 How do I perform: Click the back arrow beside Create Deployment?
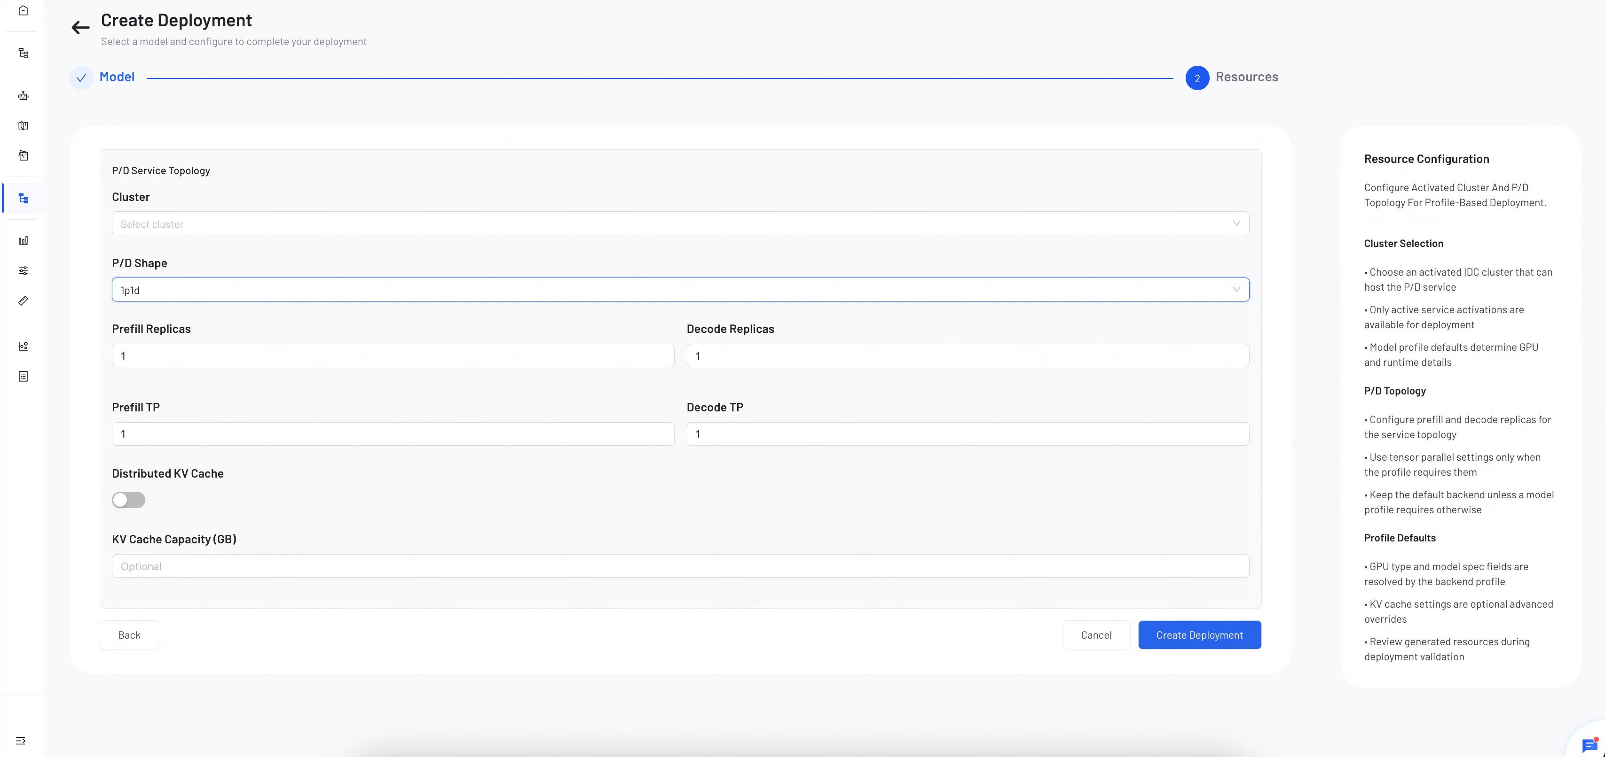click(x=80, y=27)
